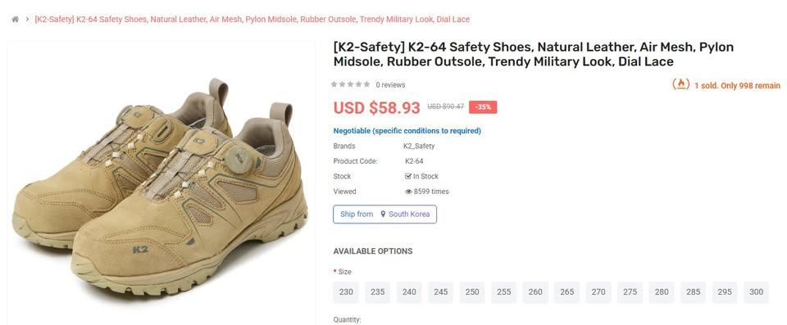Open the K2-64 Safety Shoes breadcrumb link
The width and height of the screenshot is (787, 325).
[252, 20]
